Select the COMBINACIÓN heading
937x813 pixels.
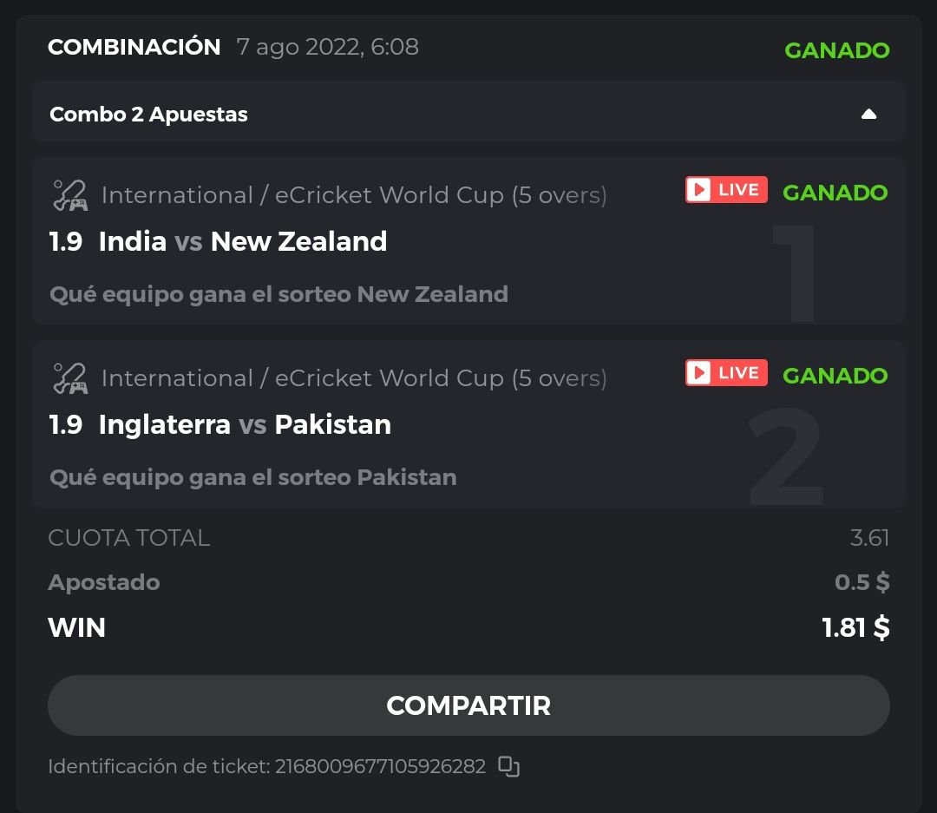(x=134, y=47)
